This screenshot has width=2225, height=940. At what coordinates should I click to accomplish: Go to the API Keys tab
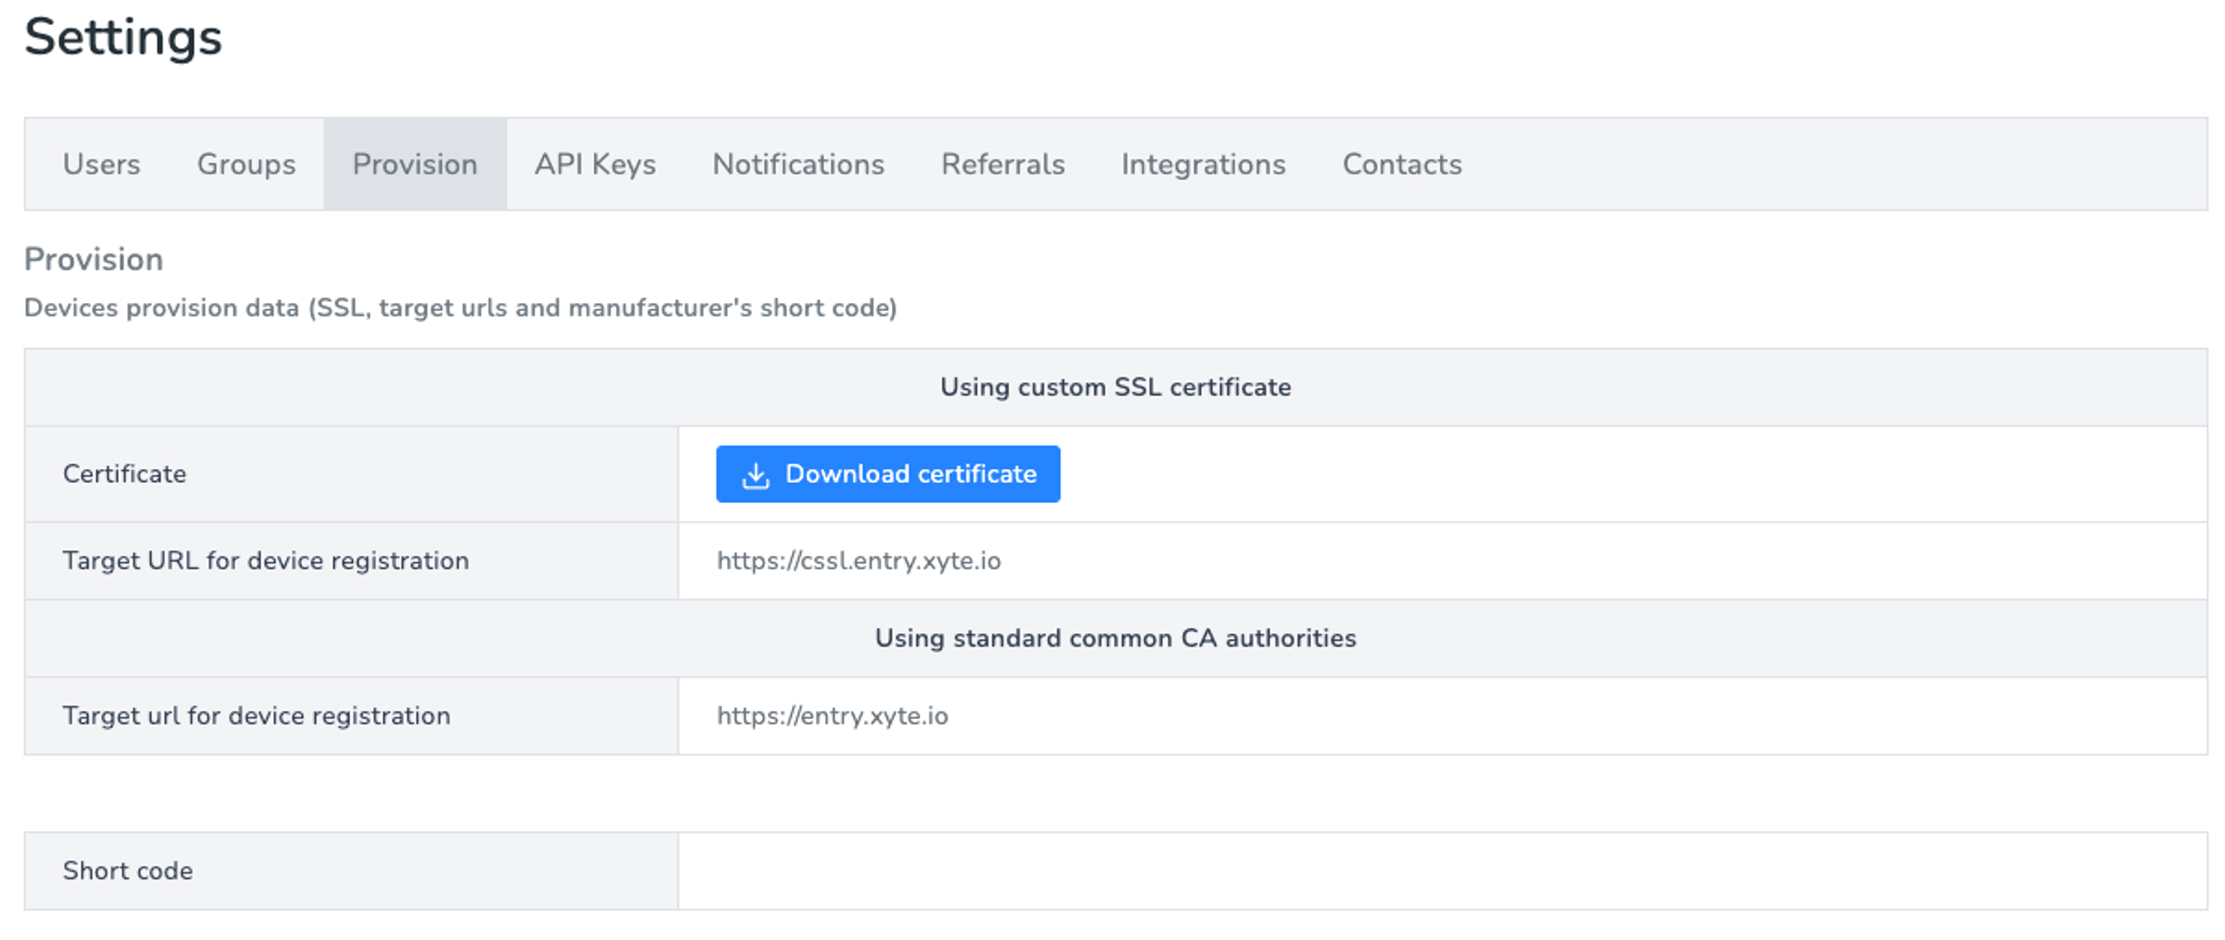(595, 164)
